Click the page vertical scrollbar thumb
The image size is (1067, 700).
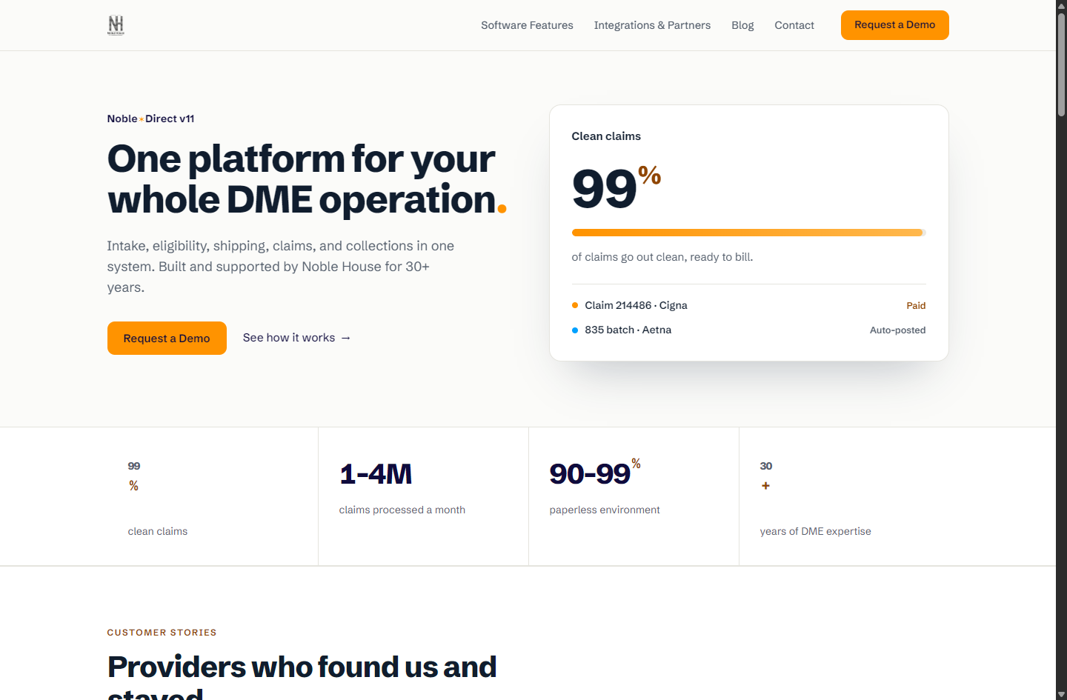click(x=1061, y=64)
